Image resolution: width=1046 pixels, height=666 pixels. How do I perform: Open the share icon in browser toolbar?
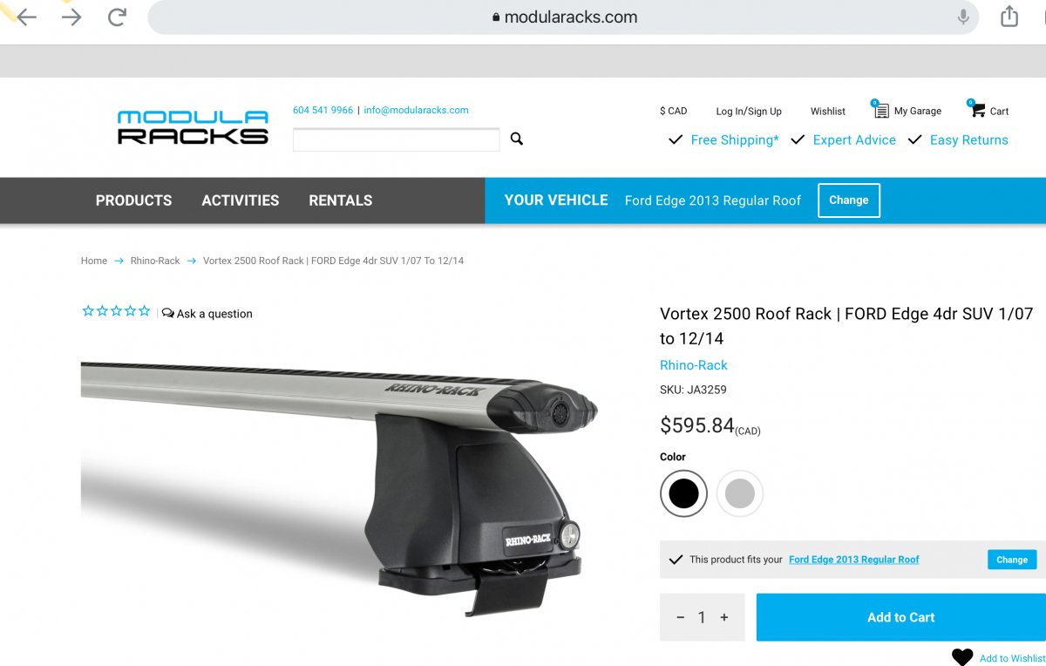click(1009, 16)
